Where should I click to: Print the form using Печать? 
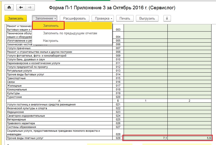coord(125,18)
